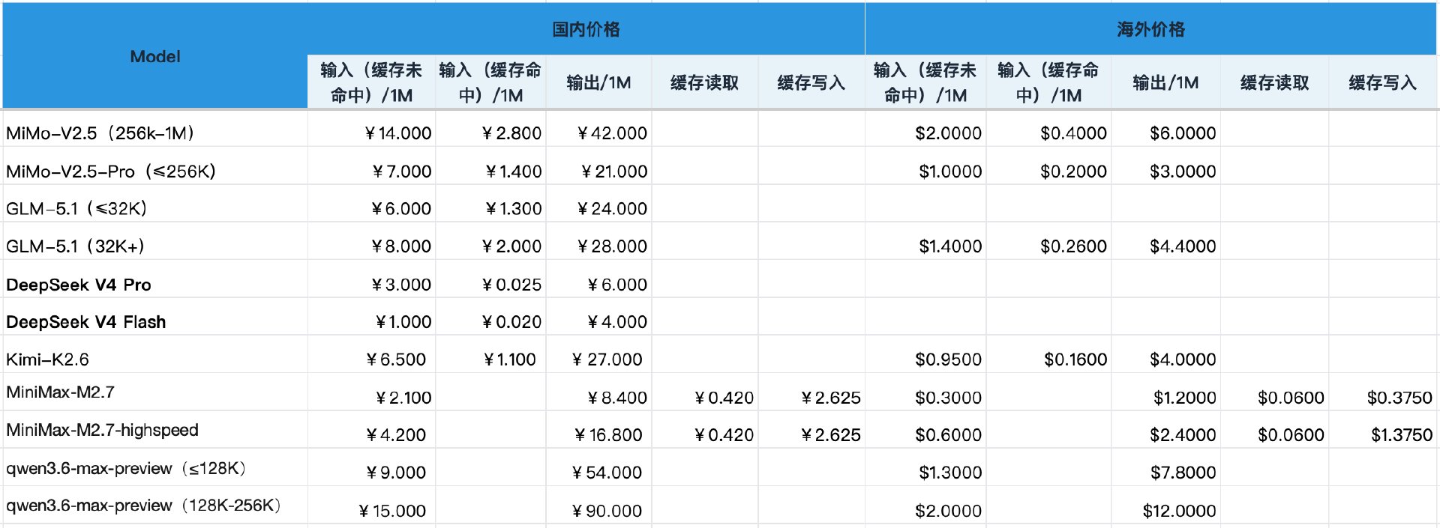Click the GLM-5.1 (≤32K) model cell
Screen dimensions: 1440x528
[76, 209]
